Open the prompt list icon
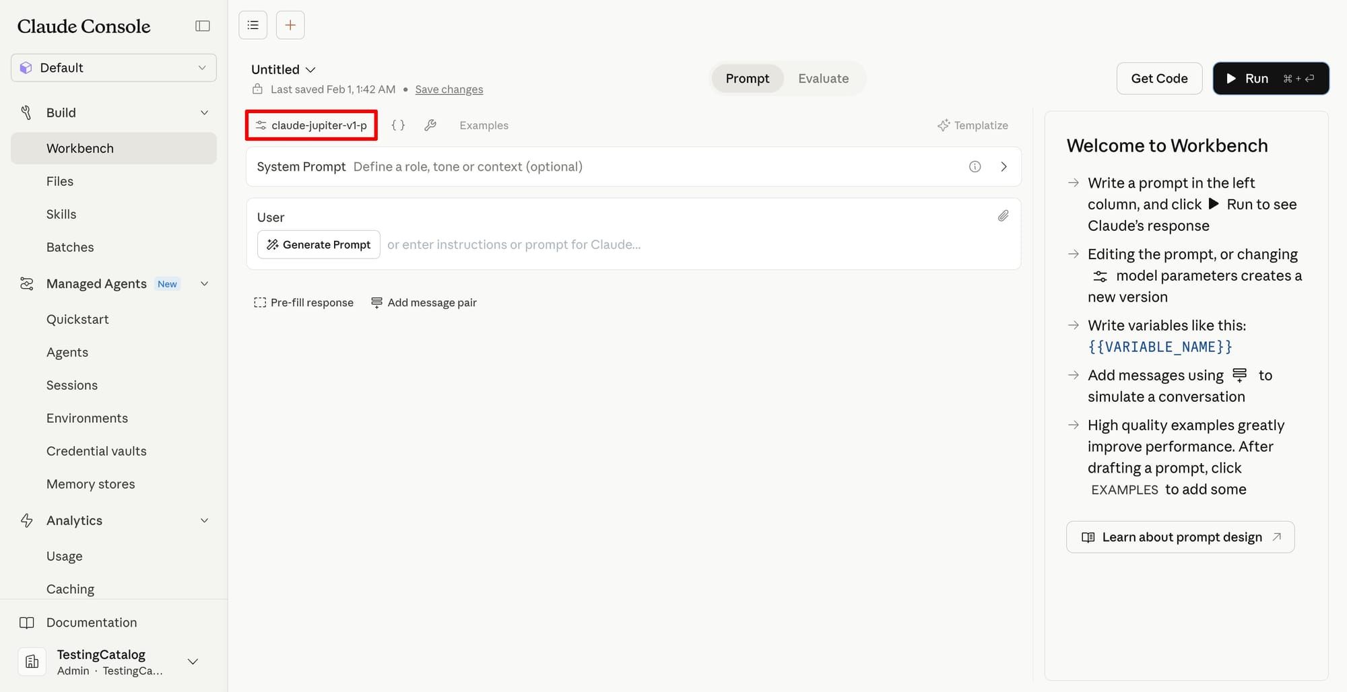This screenshot has height=692, width=1347. (x=253, y=25)
